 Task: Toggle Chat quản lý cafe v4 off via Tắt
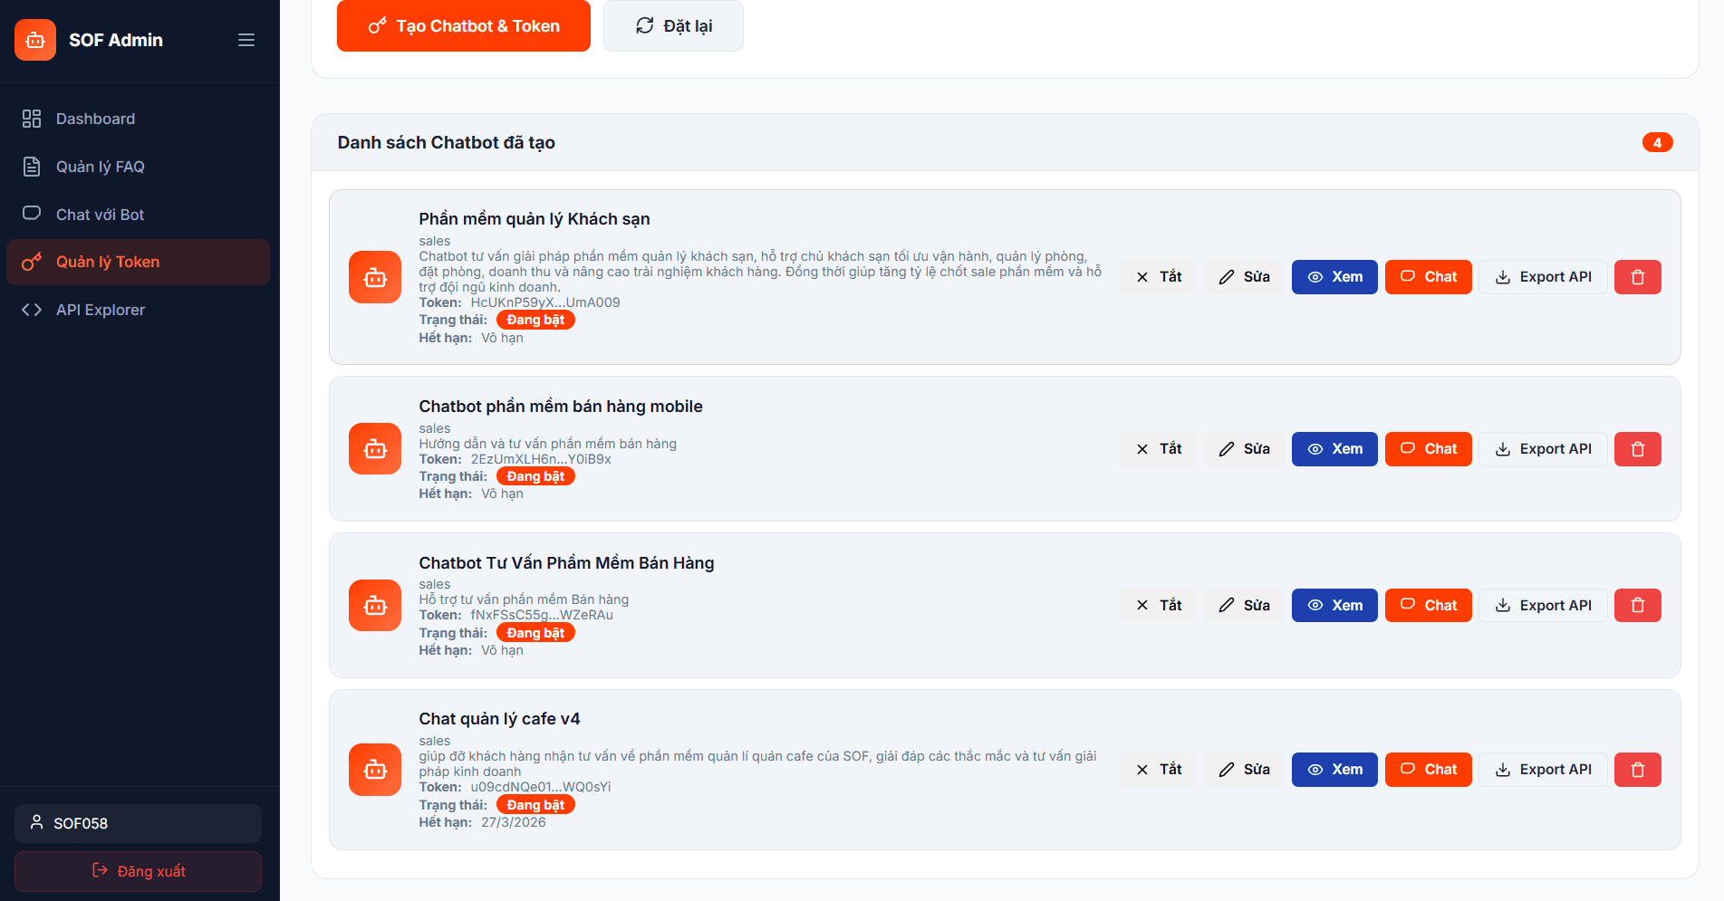[x=1157, y=769]
